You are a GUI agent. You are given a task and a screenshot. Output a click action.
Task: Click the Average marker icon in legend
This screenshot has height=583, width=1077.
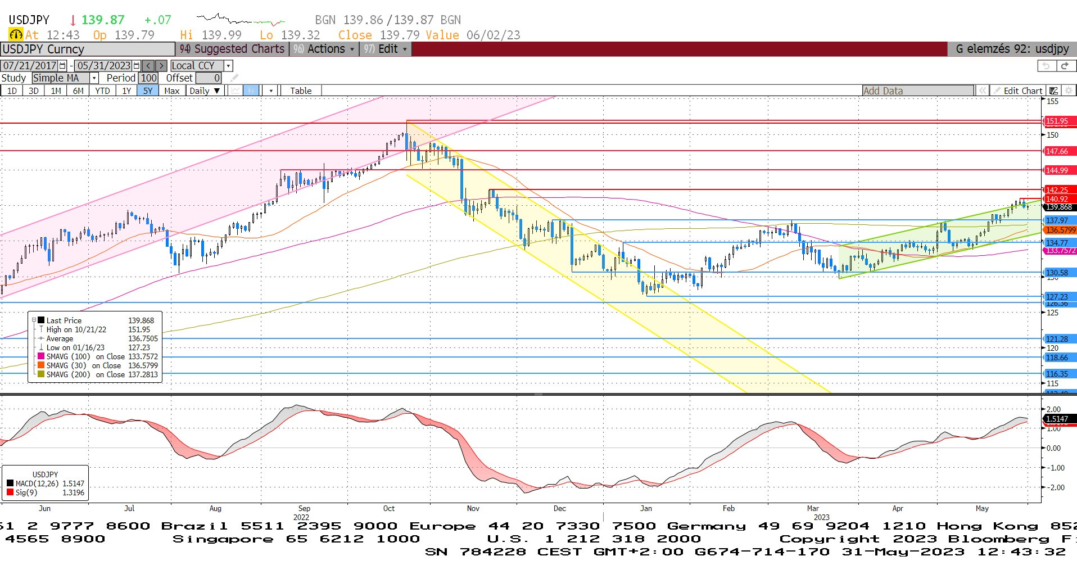[41, 338]
